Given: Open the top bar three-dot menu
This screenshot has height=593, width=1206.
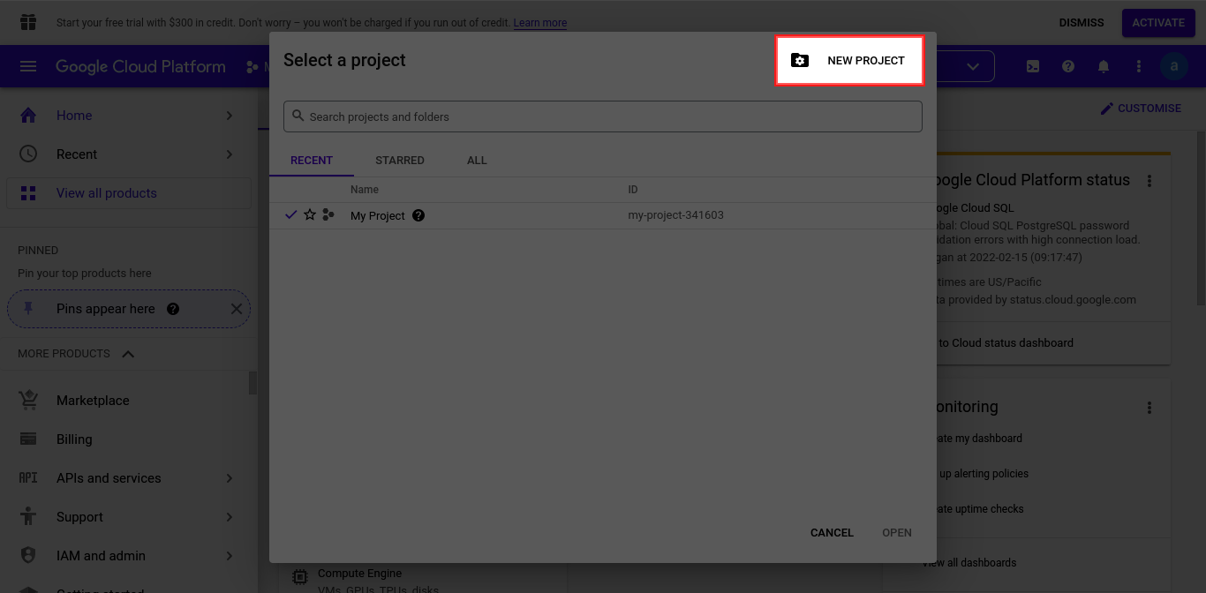Looking at the screenshot, I should pos(1139,66).
